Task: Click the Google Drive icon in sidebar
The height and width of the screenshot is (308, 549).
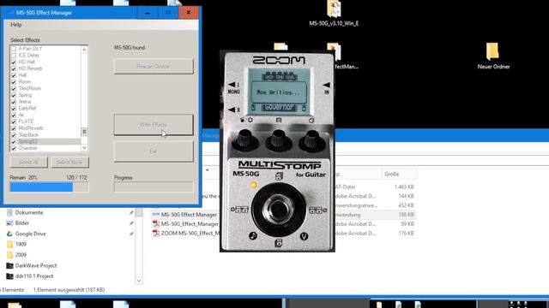Action: click(9, 234)
